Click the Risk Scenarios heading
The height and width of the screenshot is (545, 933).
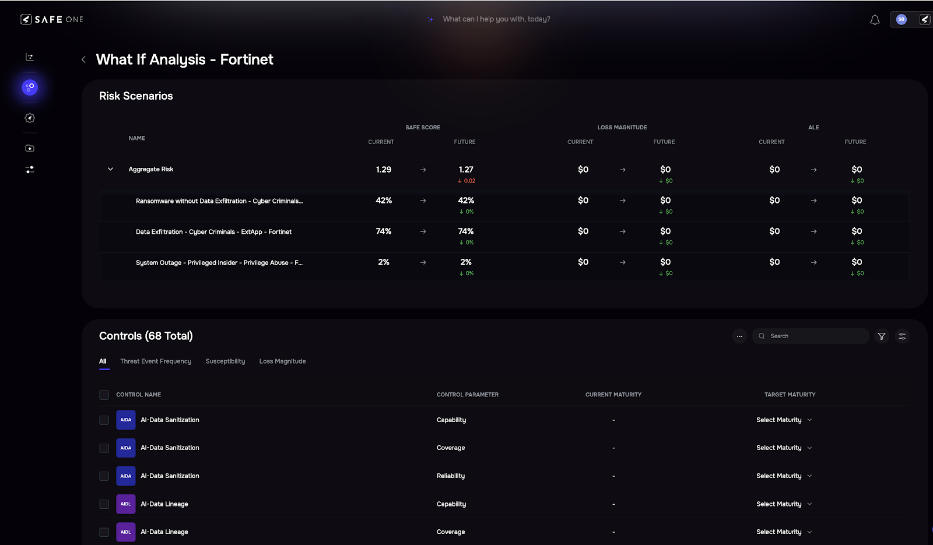(x=136, y=96)
